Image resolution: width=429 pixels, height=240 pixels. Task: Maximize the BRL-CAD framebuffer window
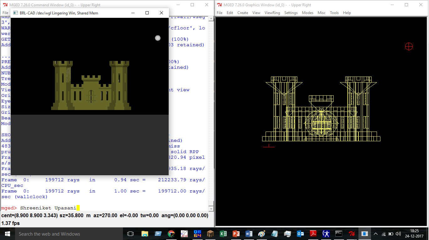147,13
